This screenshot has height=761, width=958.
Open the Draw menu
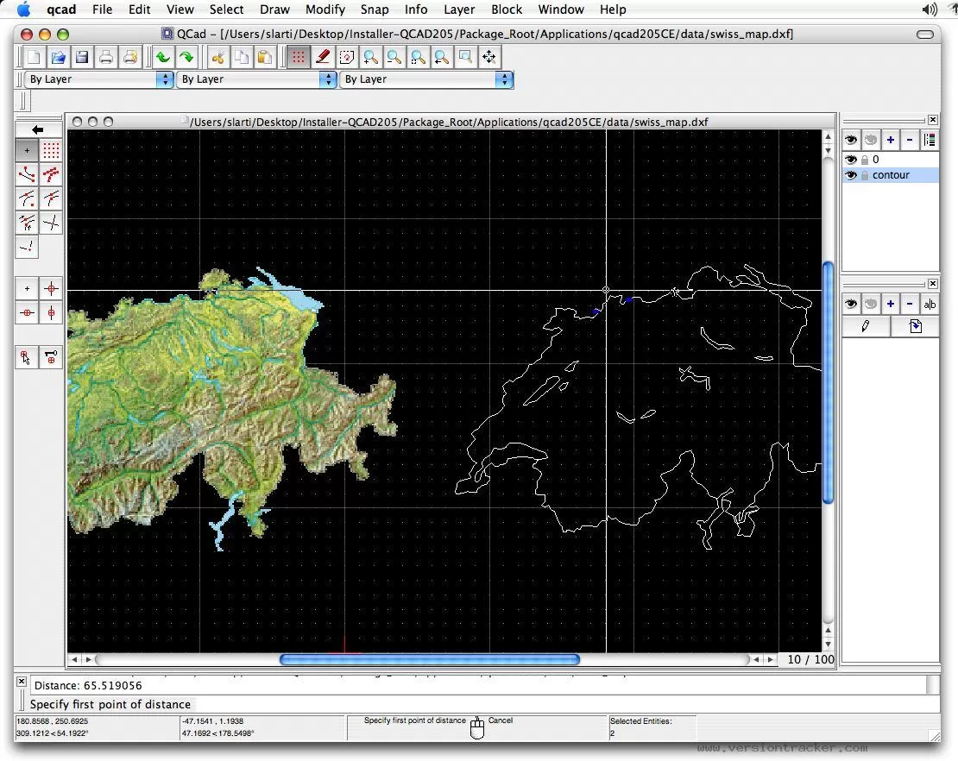(274, 9)
